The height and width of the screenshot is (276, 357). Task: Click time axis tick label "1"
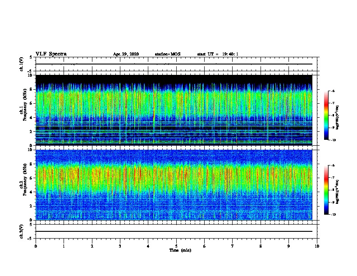[x=64, y=246]
